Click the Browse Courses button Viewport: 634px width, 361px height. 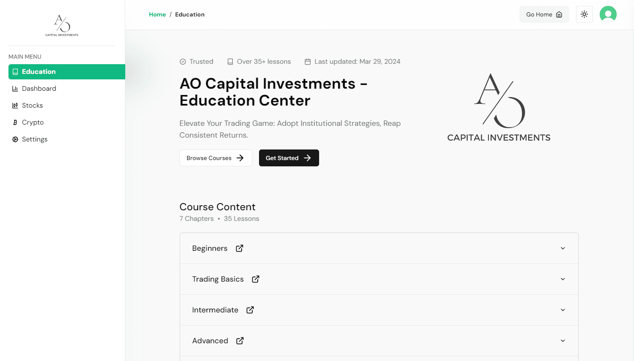click(x=215, y=158)
